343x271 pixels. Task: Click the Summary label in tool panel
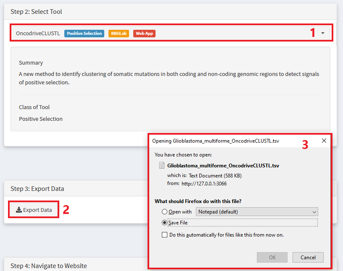pyautogui.click(x=31, y=63)
